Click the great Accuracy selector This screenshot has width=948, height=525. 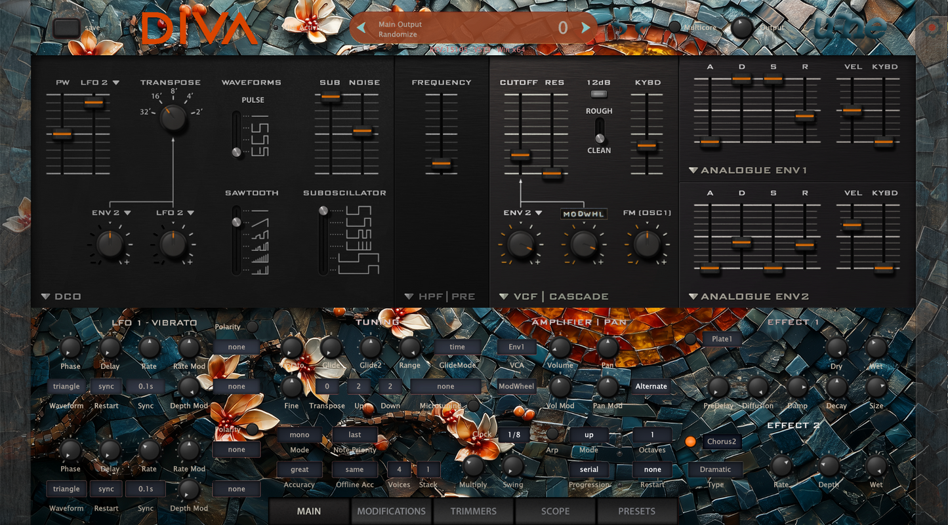pos(299,469)
